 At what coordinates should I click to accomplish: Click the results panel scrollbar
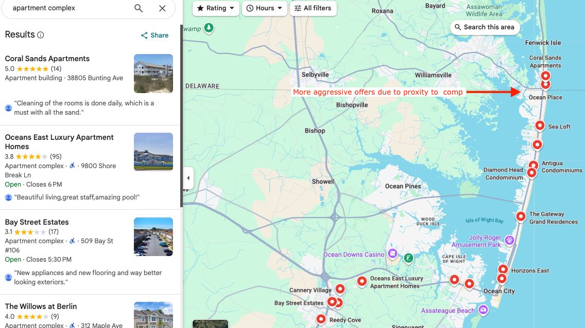[181, 115]
